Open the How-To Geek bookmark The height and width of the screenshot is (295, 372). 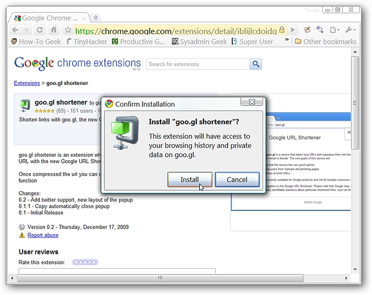(x=36, y=41)
